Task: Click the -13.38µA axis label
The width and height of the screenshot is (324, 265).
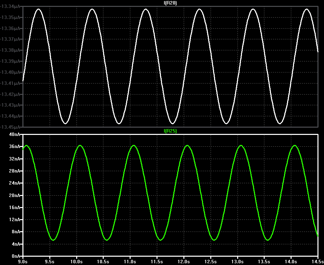Action: (10, 50)
